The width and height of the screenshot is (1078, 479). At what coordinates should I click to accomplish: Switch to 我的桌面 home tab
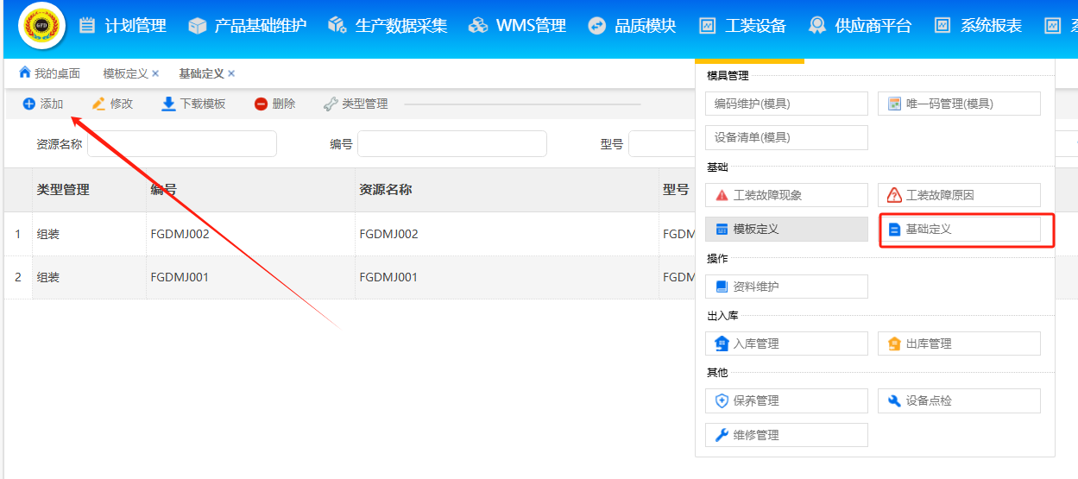pyautogui.click(x=50, y=74)
